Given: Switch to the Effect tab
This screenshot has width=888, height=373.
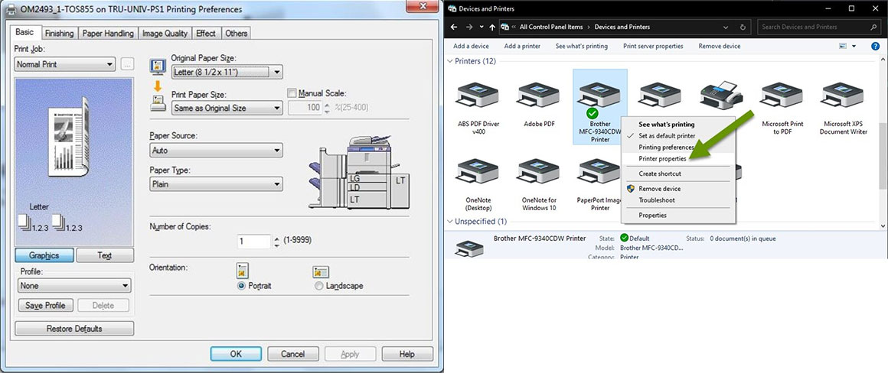Looking at the screenshot, I should click(x=206, y=34).
